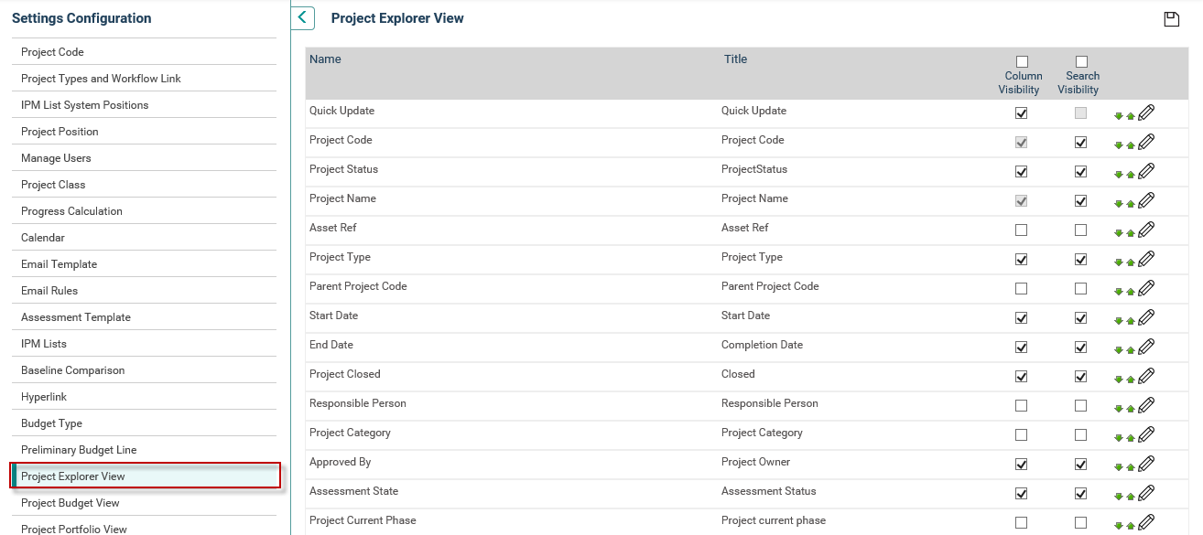Screen dimensions: 1203x535
Task: Click the Name column header
Action: (325, 59)
